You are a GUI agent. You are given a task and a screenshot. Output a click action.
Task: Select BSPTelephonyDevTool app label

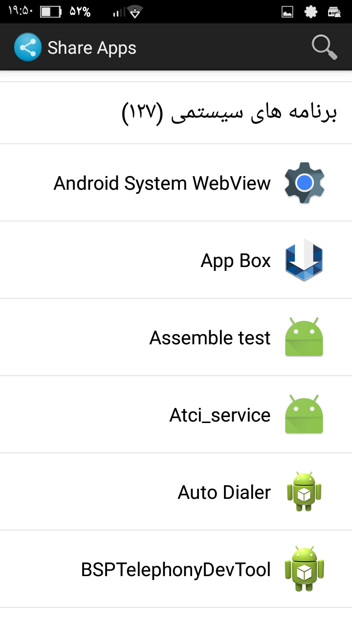coord(176,570)
